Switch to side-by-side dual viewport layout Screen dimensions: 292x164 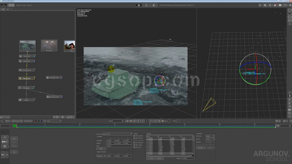290,14
